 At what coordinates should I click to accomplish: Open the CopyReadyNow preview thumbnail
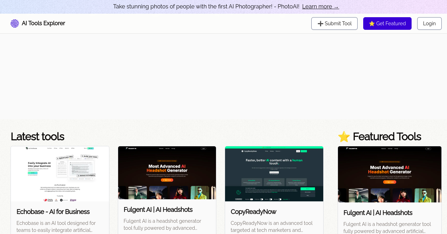coord(274,174)
